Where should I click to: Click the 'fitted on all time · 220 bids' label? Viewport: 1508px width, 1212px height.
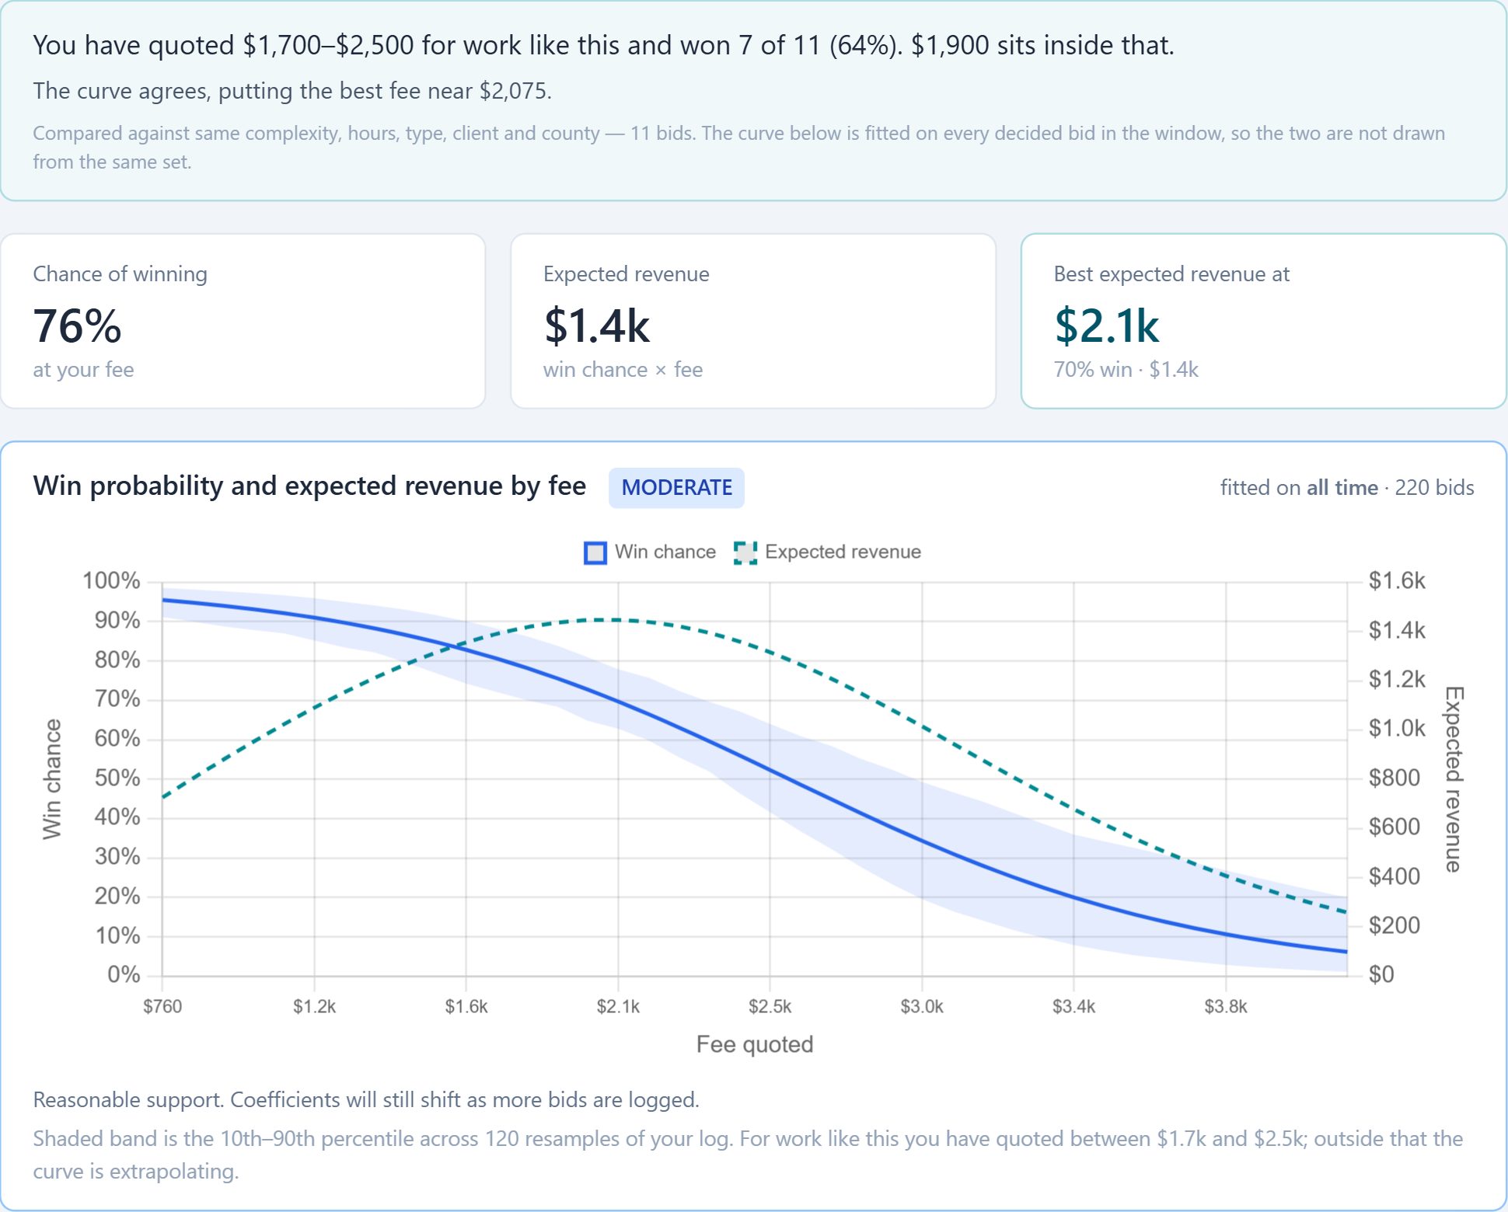pos(1347,488)
